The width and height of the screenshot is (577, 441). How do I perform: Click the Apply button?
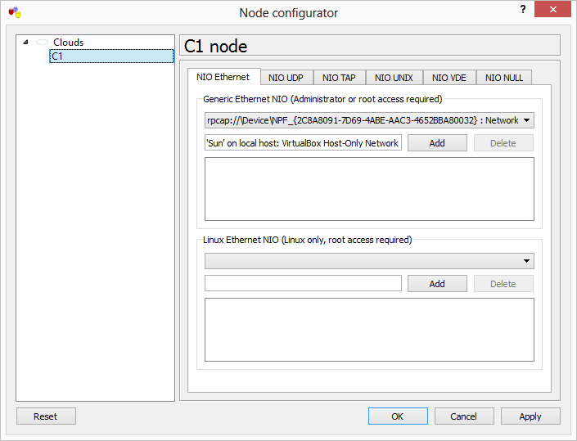[x=530, y=416]
